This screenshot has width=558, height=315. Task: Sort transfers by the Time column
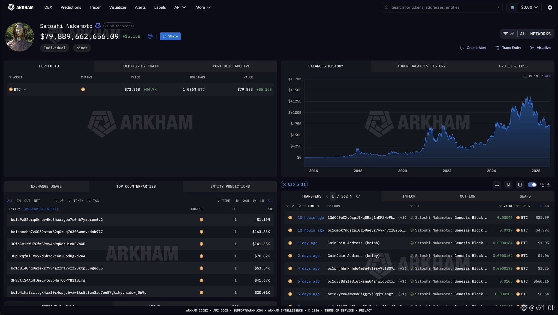click(311, 206)
